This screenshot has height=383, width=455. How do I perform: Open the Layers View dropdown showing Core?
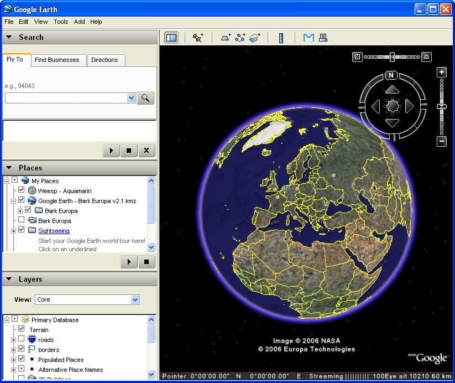coord(135,299)
